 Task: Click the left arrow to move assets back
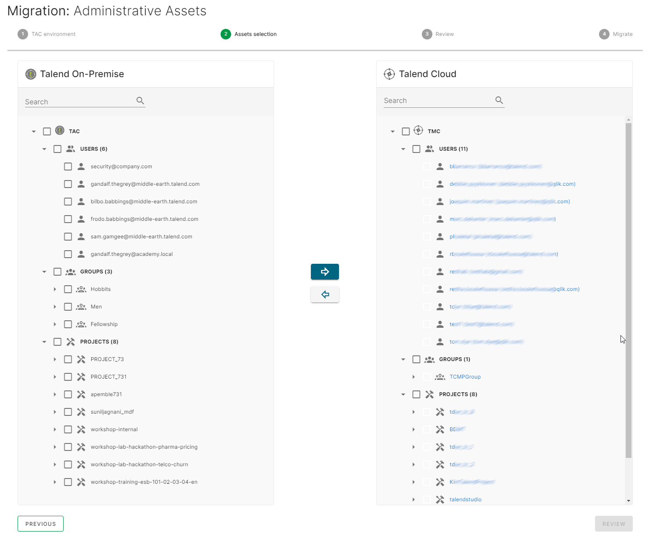click(324, 294)
